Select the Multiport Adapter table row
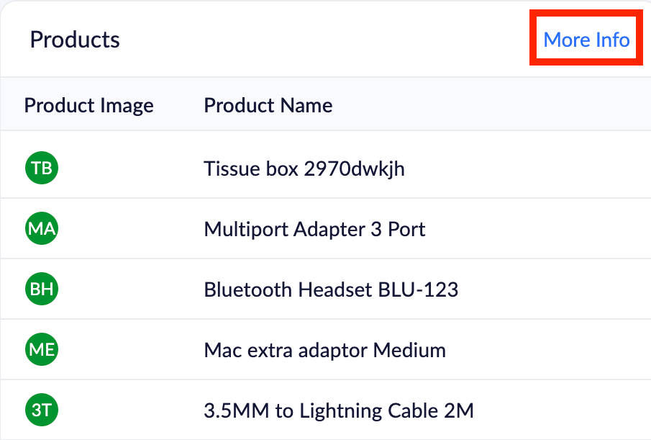This screenshot has height=440, width=651. click(x=325, y=228)
